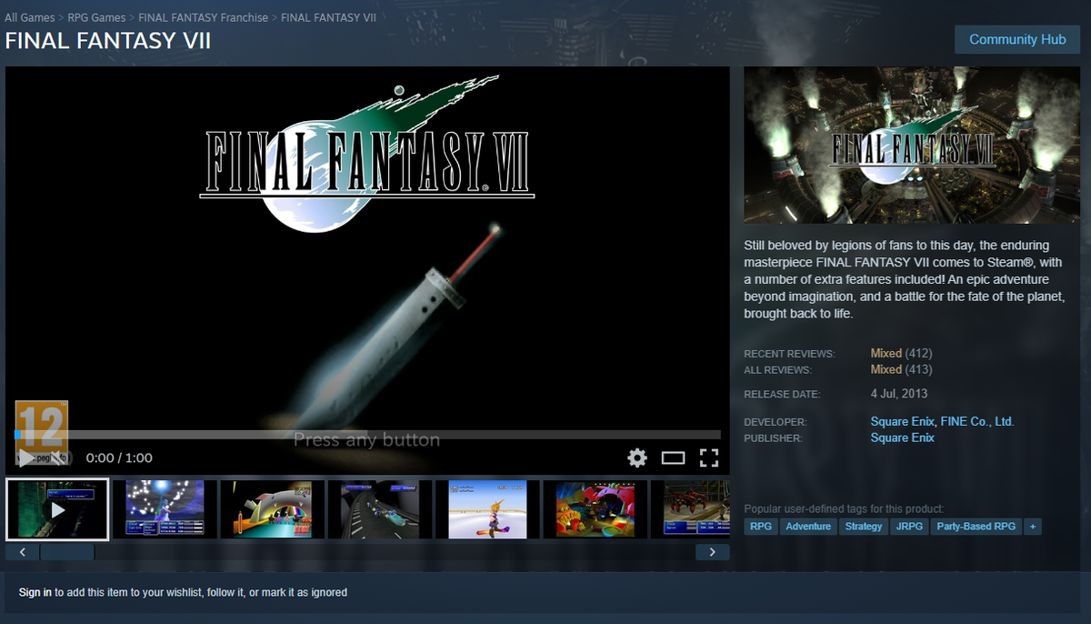Viewport: 1091px width, 624px height.
Task: Click the game header capsule image
Action: click(x=912, y=145)
